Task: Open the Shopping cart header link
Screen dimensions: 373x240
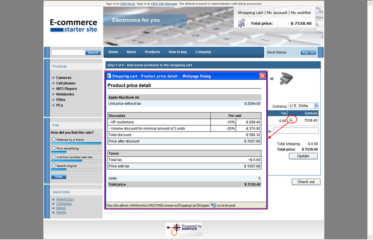Action: pos(250,13)
